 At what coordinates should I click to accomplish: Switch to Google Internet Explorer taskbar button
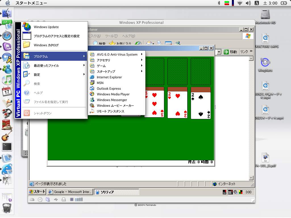[70, 192]
